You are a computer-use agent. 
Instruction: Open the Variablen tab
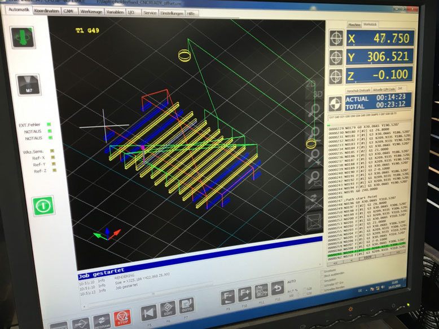(115, 12)
